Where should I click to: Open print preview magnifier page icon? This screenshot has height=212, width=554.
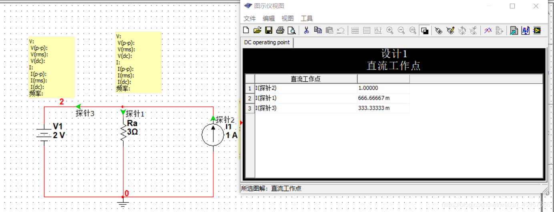(x=291, y=30)
